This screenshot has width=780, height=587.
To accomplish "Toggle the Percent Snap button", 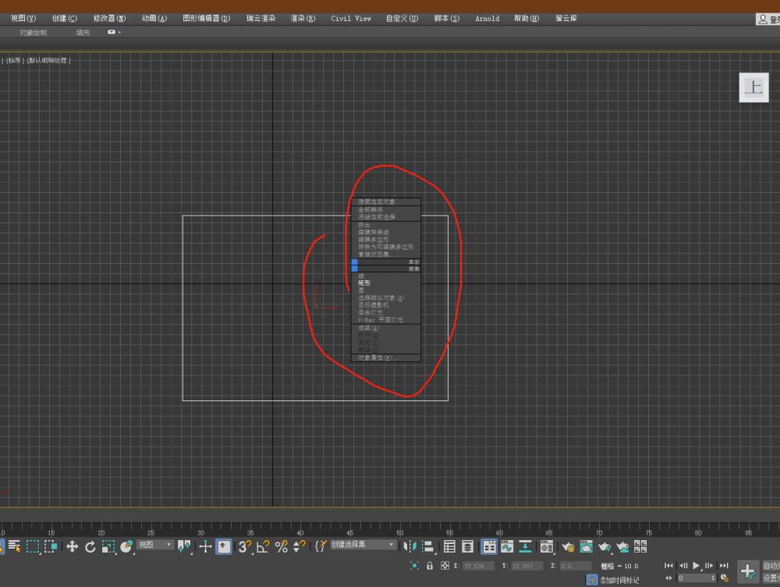I will (281, 546).
